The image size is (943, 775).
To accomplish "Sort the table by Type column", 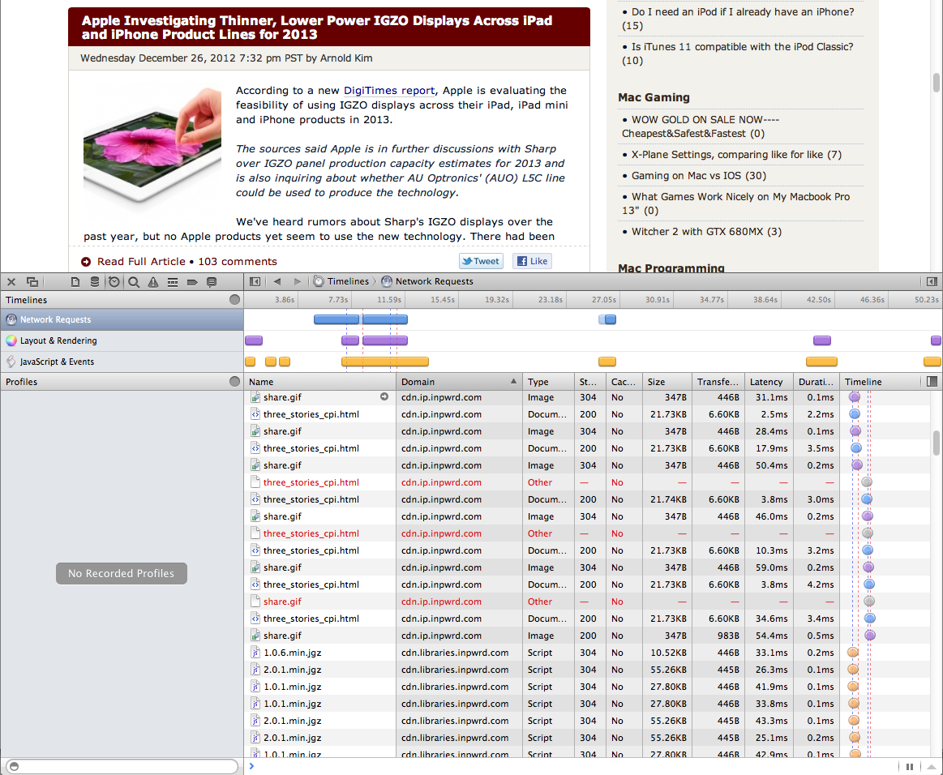I will tap(548, 381).
